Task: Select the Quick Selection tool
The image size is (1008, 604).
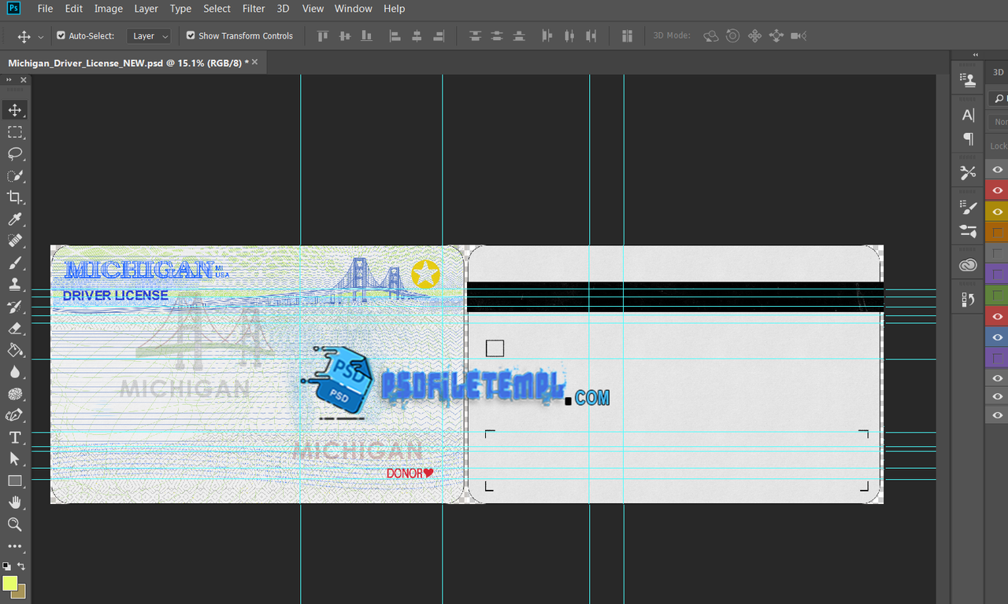Action: pyautogui.click(x=15, y=175)
